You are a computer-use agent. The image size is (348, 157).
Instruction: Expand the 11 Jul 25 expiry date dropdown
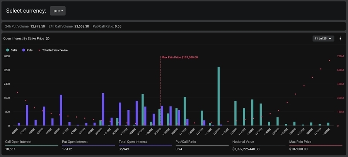[x=323, y=39]
